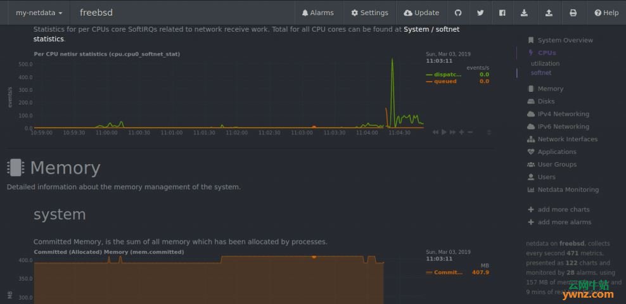The height and width of the screenshot is (304, 626).
Task: Follow the System / softnet statistics link
Action: [x=431, y=29]
